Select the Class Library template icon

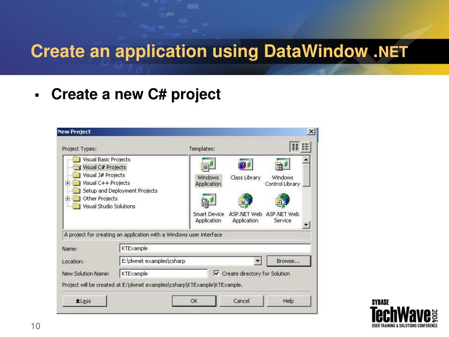click(x=246, y=165)
